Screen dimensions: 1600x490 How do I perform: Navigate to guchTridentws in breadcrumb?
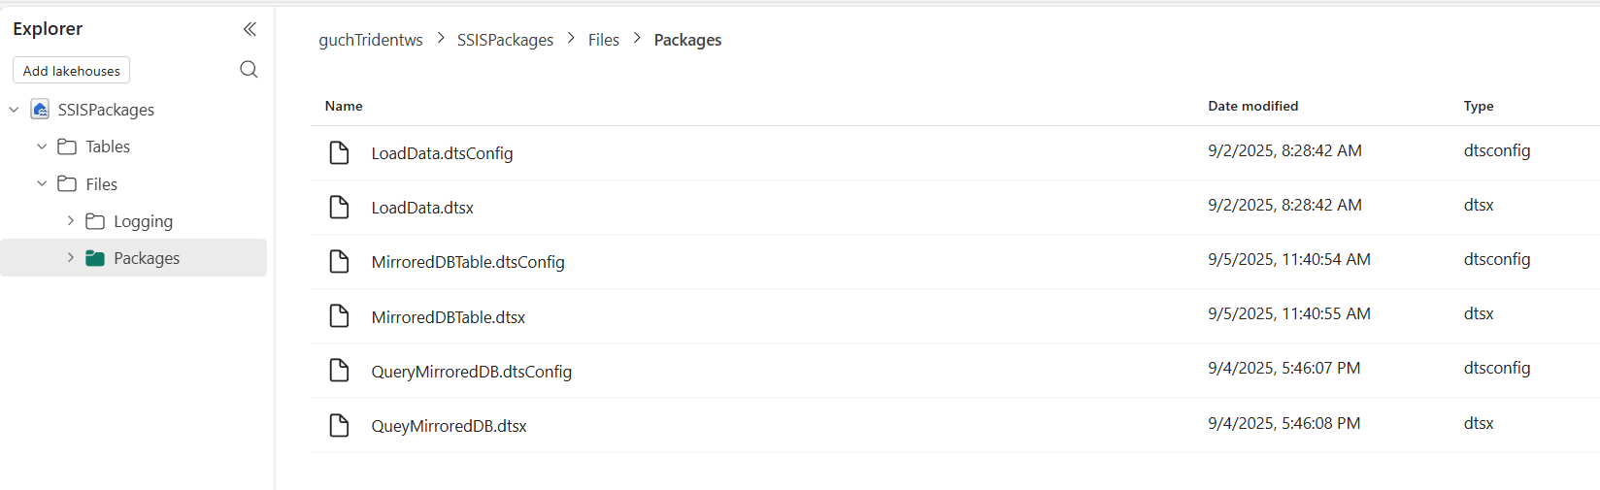coord(371,40)
